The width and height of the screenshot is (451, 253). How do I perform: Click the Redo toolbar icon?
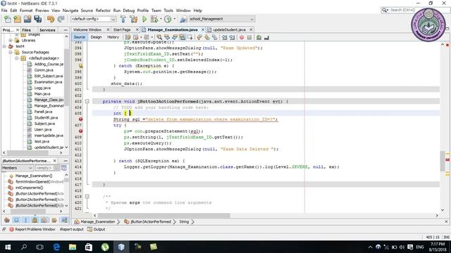61,19
